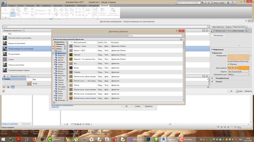The width and height of the screenshot is (254, 142).
Task: Open the asset browser icon below the material library
Action: pos(13,87)
